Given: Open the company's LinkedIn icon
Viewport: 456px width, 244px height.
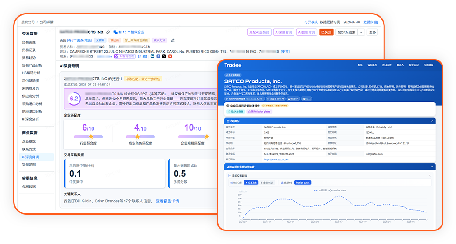Looking at the screenshot, I should click(152, 56).
